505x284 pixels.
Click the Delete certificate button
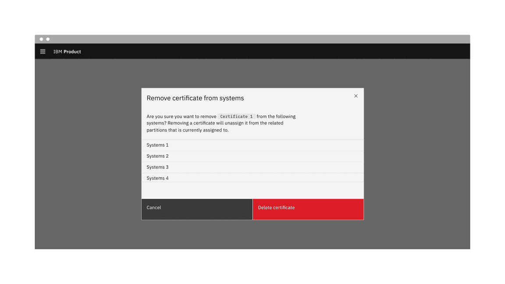308,209
